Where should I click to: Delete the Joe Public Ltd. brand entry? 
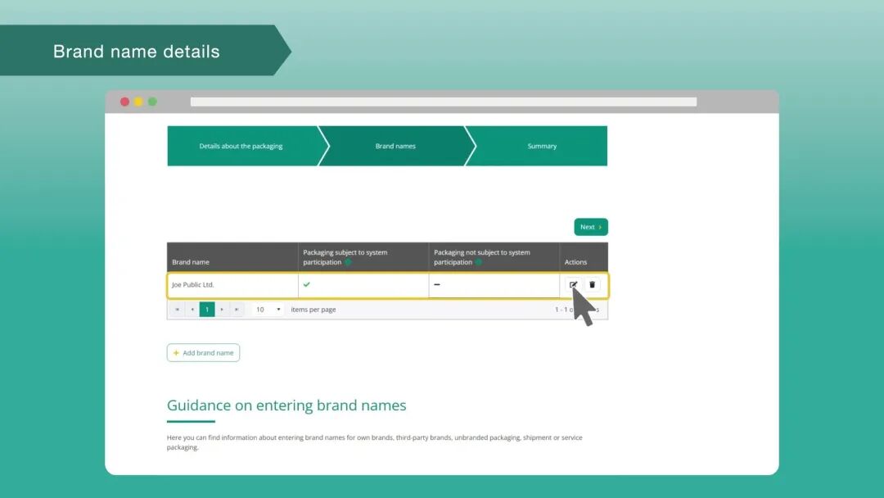coord(592,285)
